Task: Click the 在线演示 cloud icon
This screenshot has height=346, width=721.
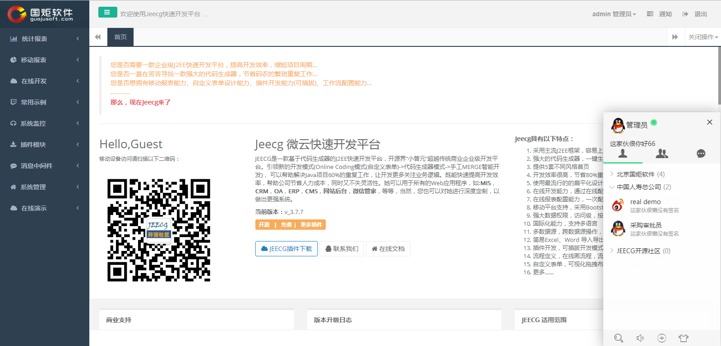Action: (x=14, y=208)
